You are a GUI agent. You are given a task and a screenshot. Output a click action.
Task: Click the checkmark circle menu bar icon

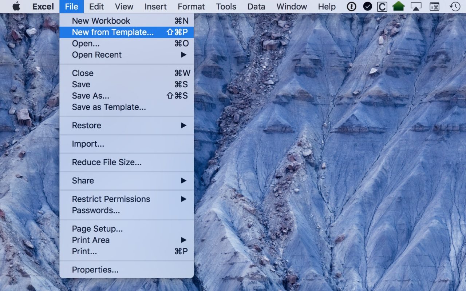[x=367, y=7]
